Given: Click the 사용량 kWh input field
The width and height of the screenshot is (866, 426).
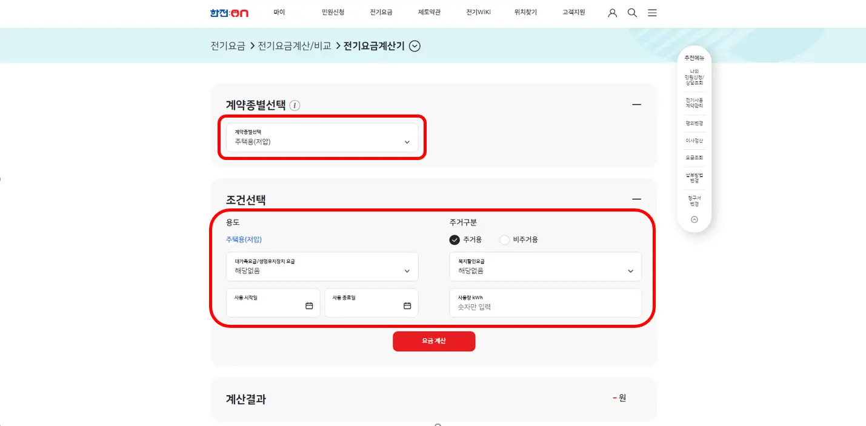Looking at the screenshot, I should [x=545, y=303].
